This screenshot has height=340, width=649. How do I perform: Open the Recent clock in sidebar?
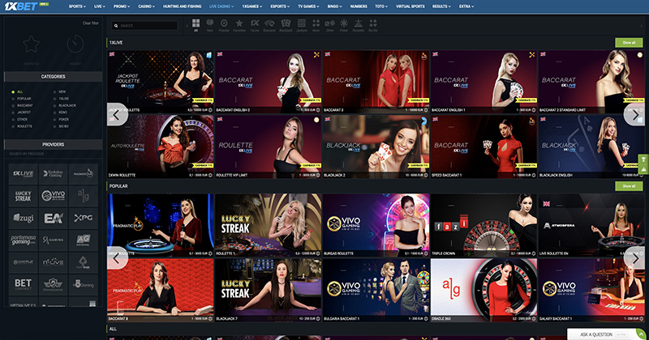click(75, 45)
